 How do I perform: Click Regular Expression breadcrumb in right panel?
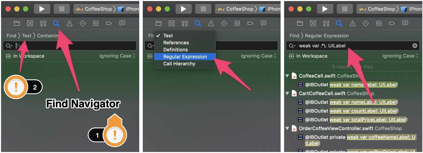click(x=327, y=36)
